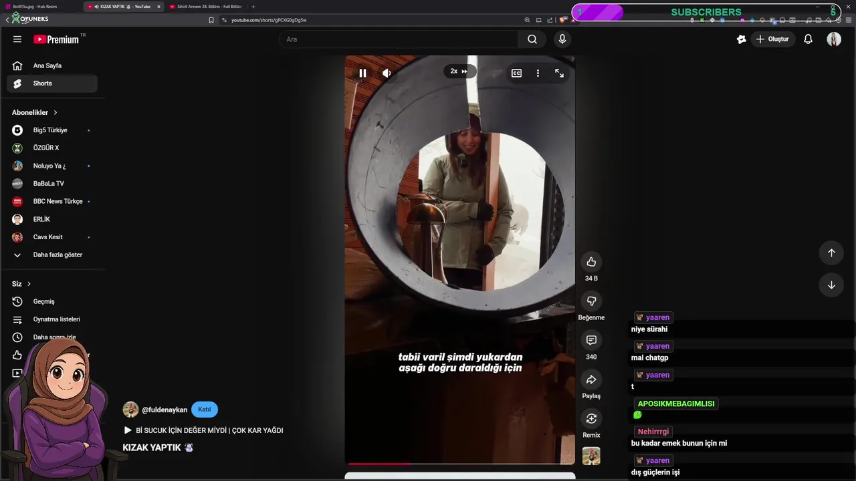856x481 pixels.
Task: Go to previous Short with up arrow
Action: click(831, 253)
